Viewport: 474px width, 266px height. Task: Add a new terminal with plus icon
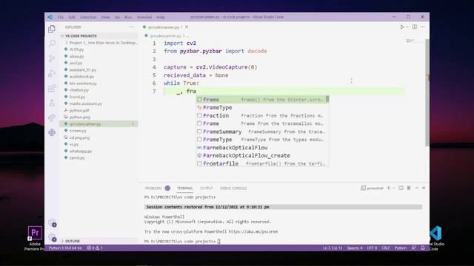coord(389,188)
